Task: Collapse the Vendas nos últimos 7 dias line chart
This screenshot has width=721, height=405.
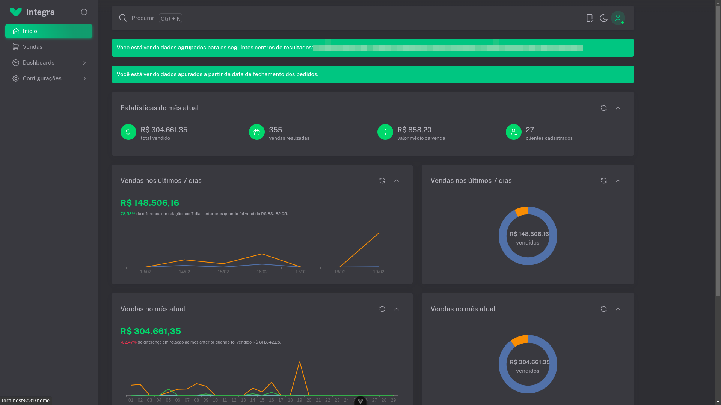Action: tap(396, 181)
